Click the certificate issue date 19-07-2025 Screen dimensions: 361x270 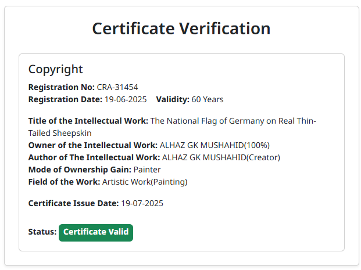click(142, 203)
